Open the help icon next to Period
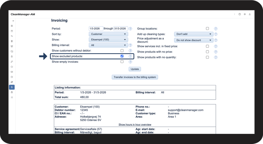 pos(130,29)
